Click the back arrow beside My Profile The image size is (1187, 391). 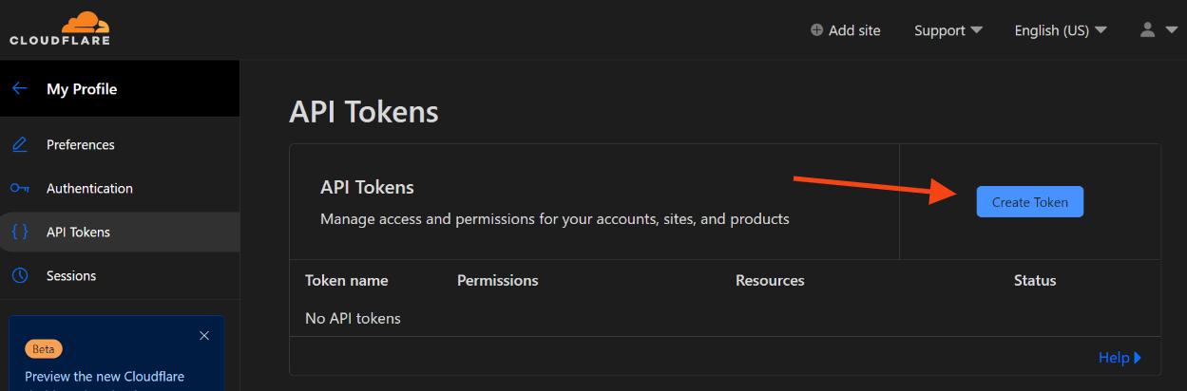pos(20,88)
